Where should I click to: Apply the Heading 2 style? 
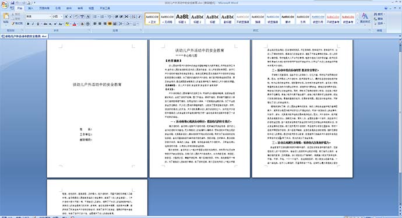click(x=197, y=19)
